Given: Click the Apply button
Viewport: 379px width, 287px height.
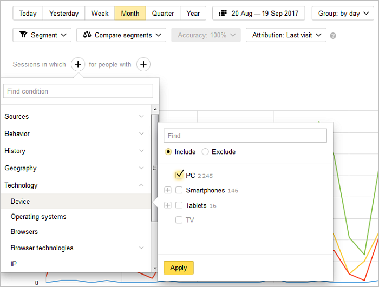Looking at the screenshot, I should coord(179,268).
